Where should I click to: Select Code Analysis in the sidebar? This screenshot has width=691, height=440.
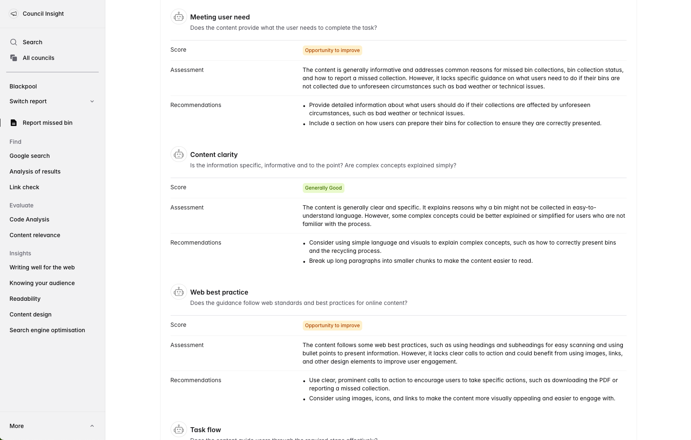[29, 219]
